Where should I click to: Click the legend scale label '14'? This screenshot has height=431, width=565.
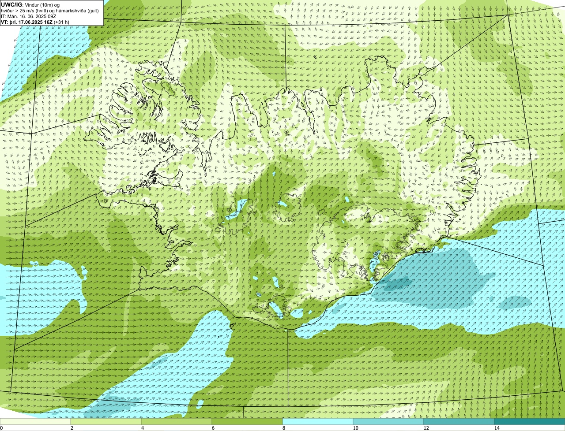[497, 428]
